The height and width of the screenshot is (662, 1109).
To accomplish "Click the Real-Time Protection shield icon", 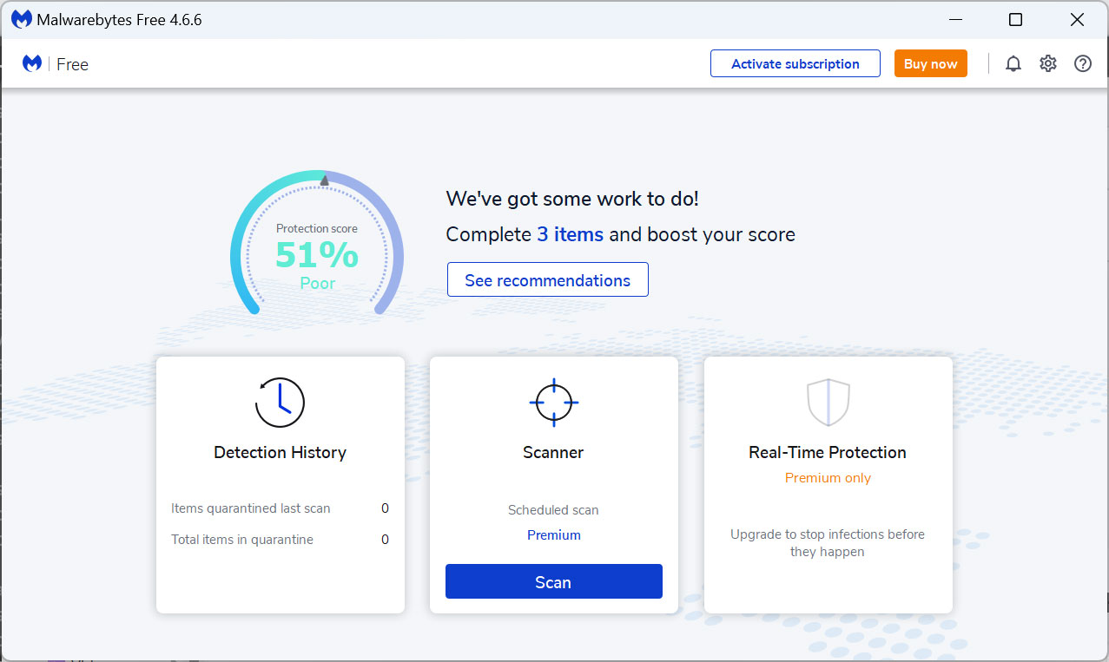I will [x=828, y=403].
